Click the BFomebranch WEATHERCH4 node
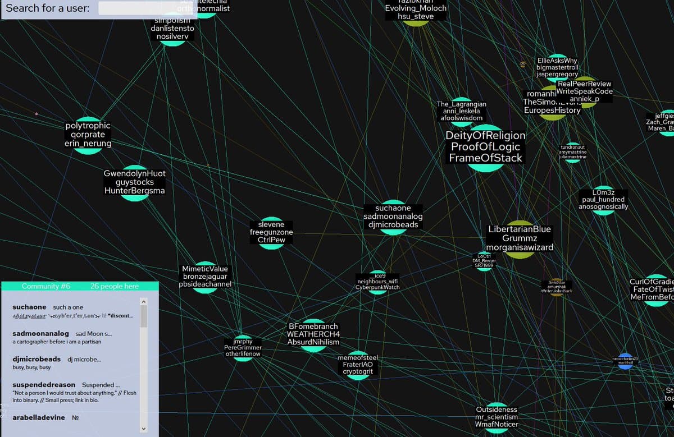Viewport: 674px width, 437px height. pyautogui.click(x=313, y=335)
